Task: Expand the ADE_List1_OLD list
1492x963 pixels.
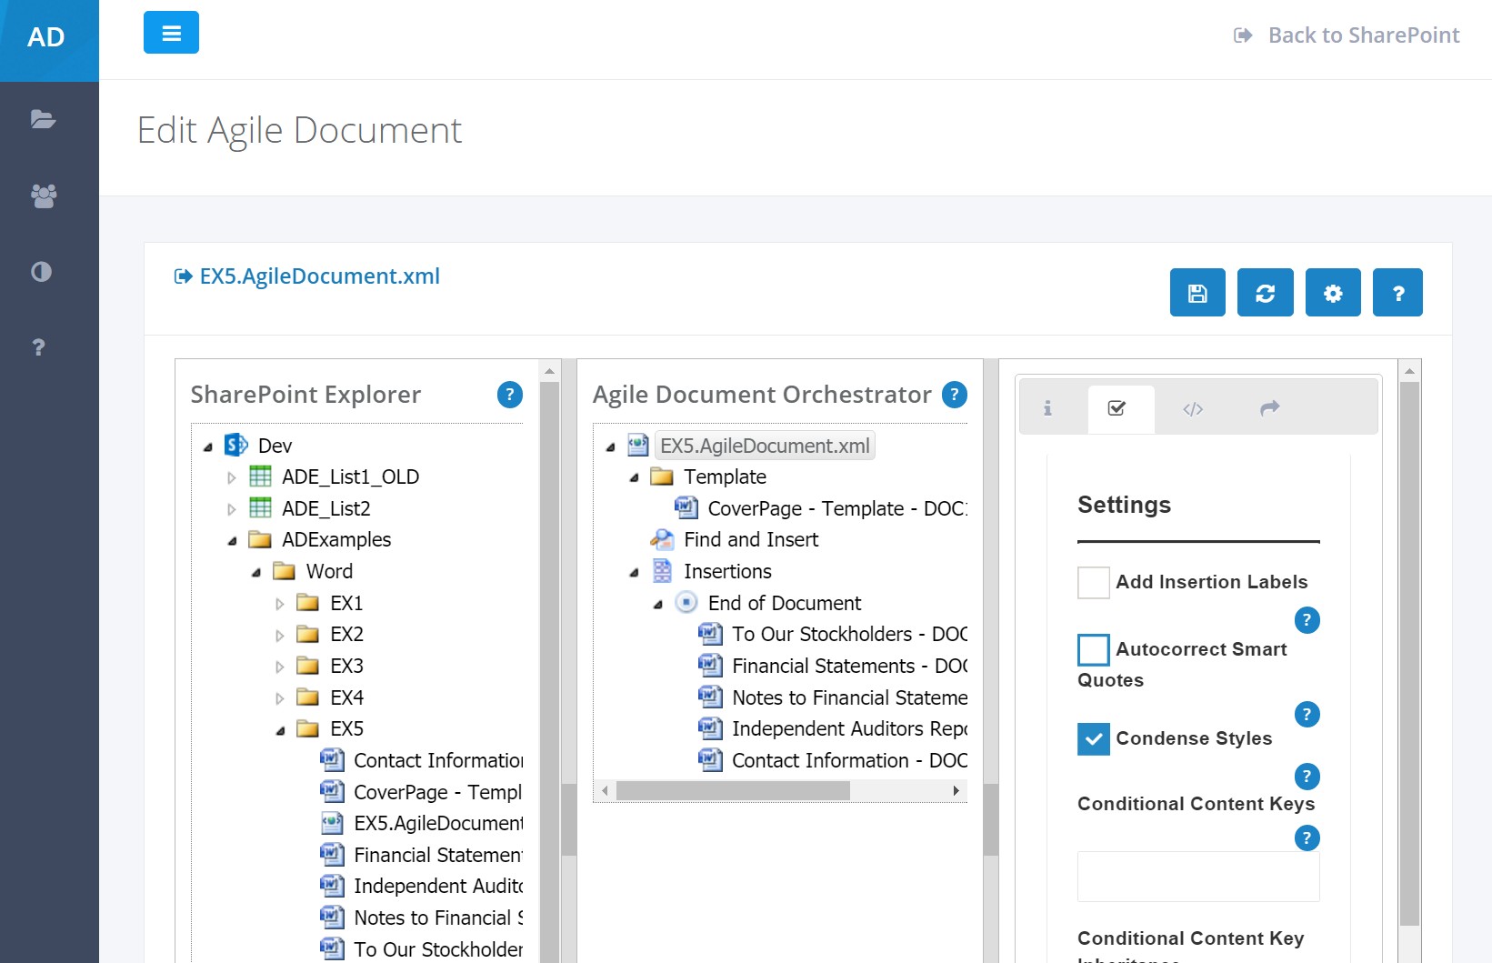Action: point(232,477)
